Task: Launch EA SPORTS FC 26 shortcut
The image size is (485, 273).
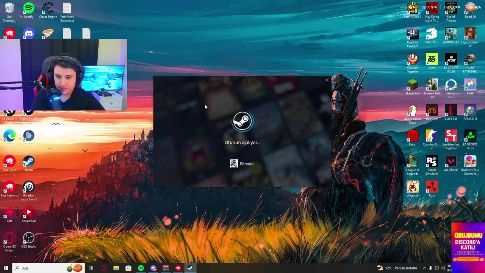Action: pyautogui.click(x=451, y=63)
